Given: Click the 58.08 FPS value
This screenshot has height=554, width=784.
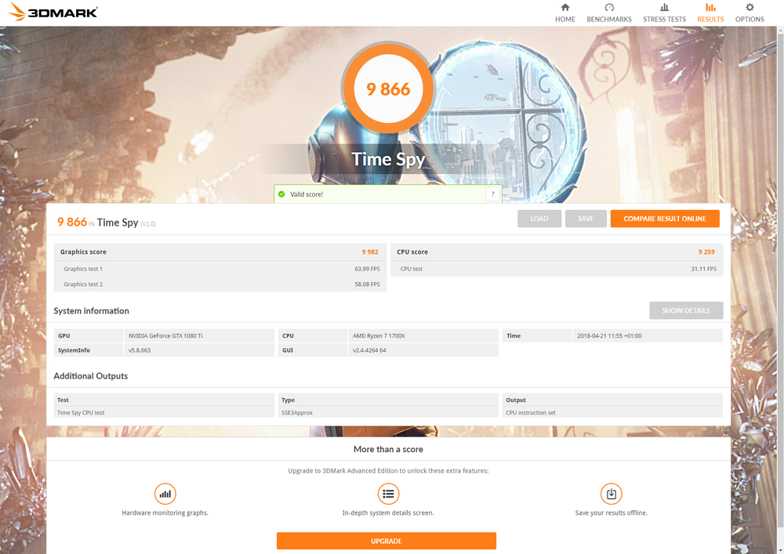Looking at the screenshot, I should point(368,284).
